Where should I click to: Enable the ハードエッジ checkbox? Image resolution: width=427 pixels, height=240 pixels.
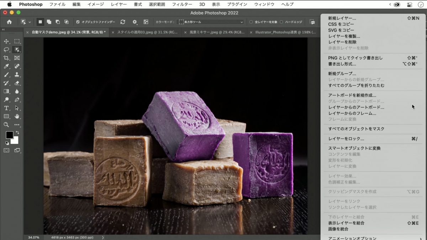coord(281,22)
